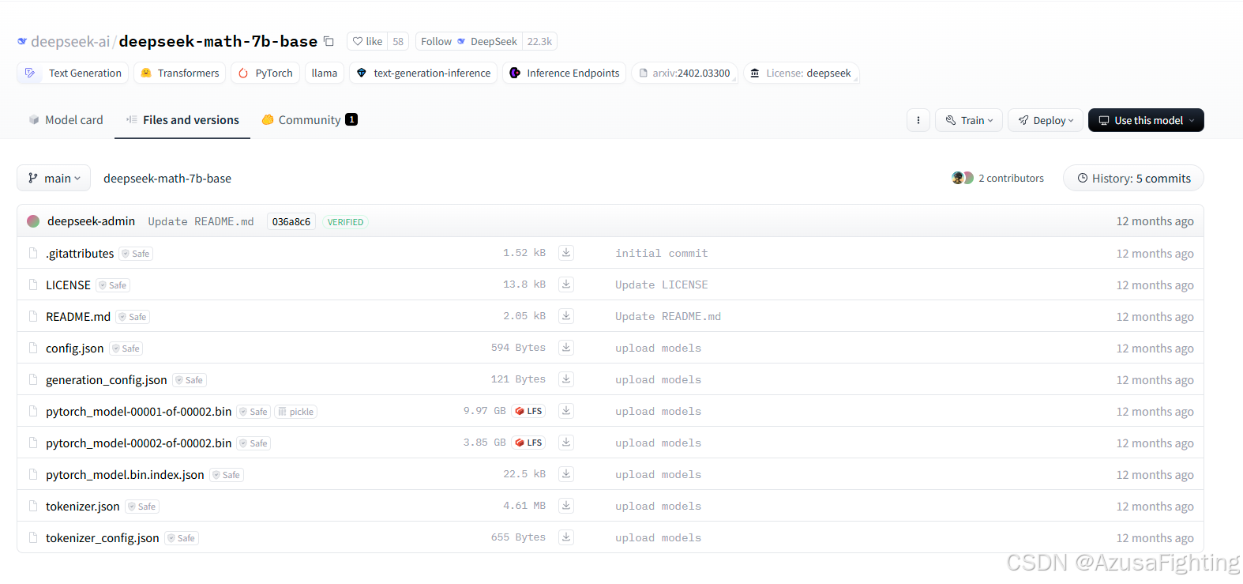
Task: Open the three-dot more options menu
Action: pos(918,120)
